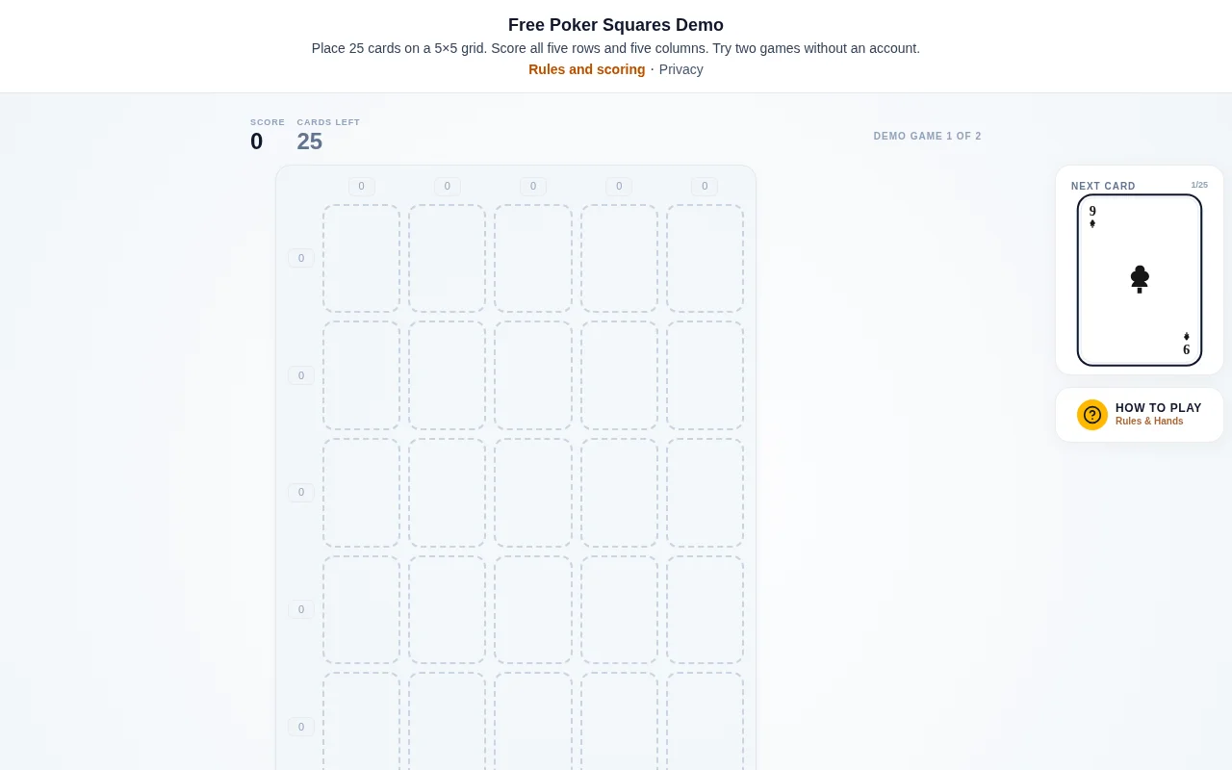Click the yellow question mark help icon
This screenshot has width=1232, height=770.
click(x=1092, y=415)
